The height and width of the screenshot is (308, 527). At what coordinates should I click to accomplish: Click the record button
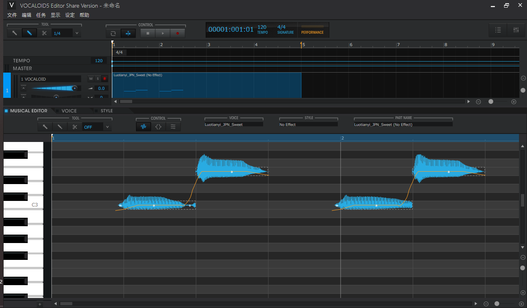[178, 33]
